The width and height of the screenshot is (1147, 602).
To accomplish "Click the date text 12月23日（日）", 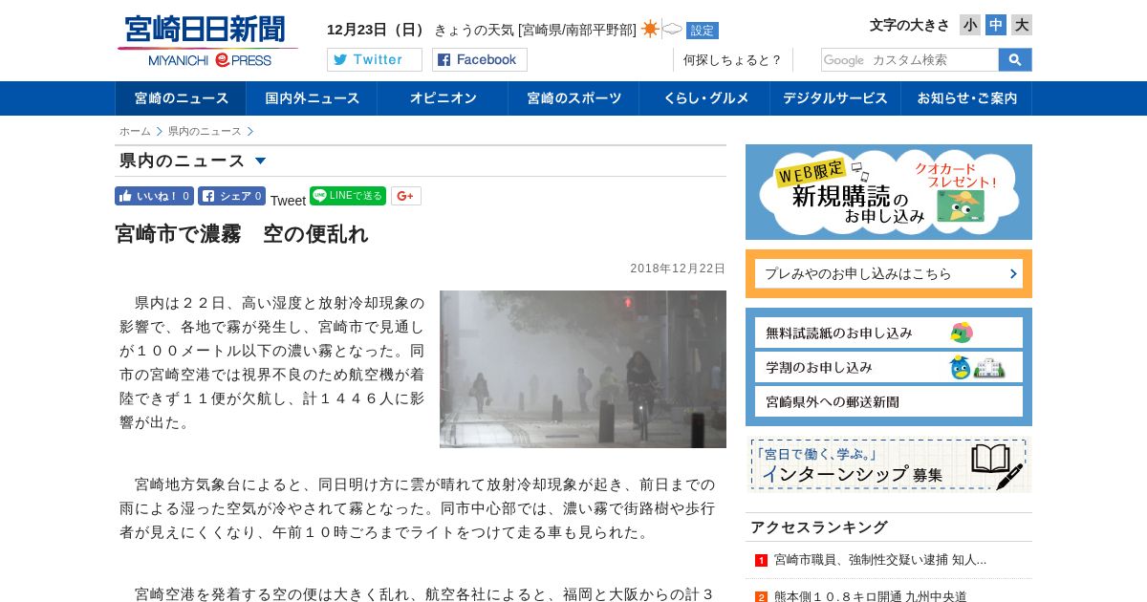I will (376, 30).
